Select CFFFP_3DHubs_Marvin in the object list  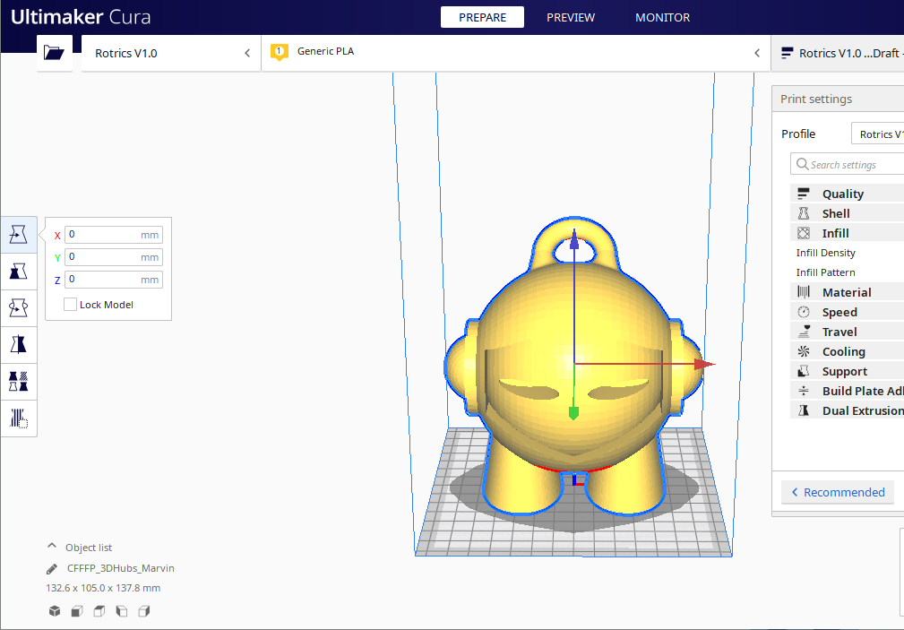[x=120, y=568]
